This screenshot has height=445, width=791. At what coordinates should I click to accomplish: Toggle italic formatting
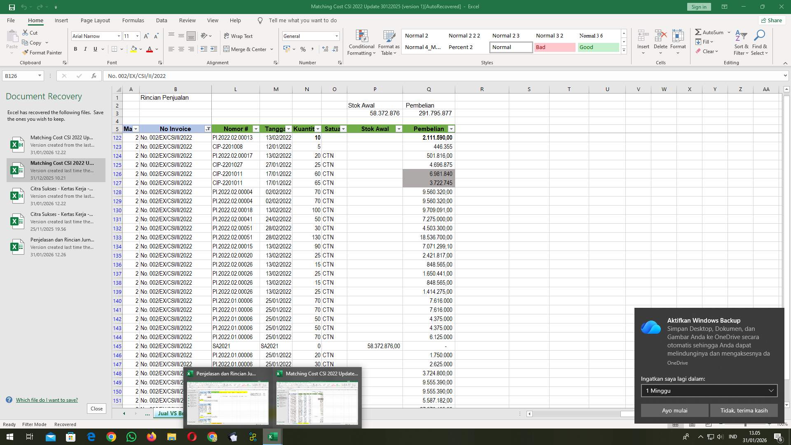click(x=85, y=49)
